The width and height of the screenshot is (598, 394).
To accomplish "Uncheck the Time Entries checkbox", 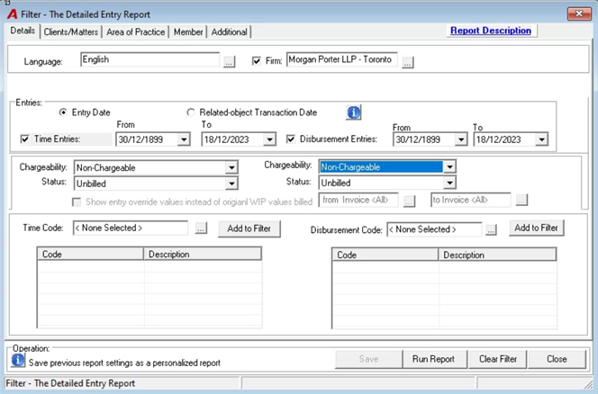I will point(25,139).
